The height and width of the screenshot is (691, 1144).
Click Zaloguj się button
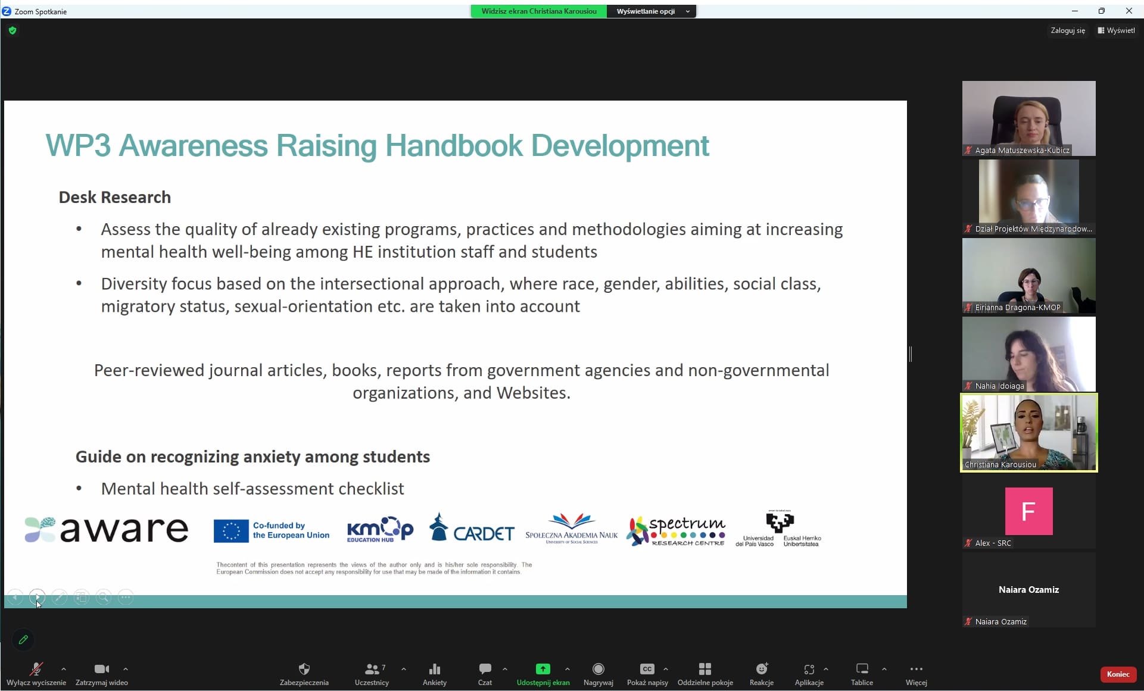[1068, 30]
